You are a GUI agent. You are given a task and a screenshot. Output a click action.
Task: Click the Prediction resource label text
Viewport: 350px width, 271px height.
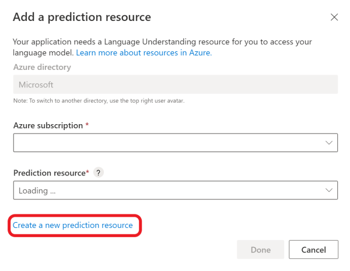49,173
